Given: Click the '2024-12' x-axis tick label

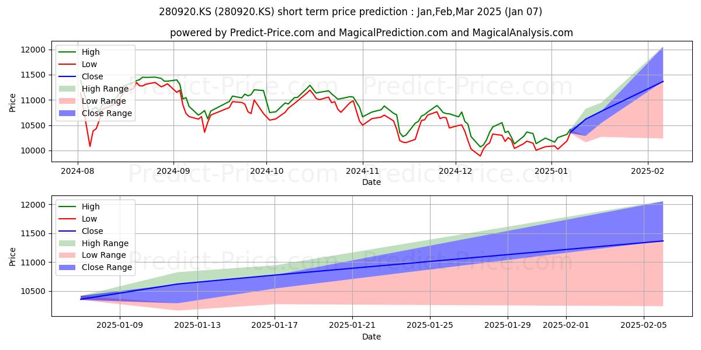Looking at the screenshot, I should [x=456, y=171].
